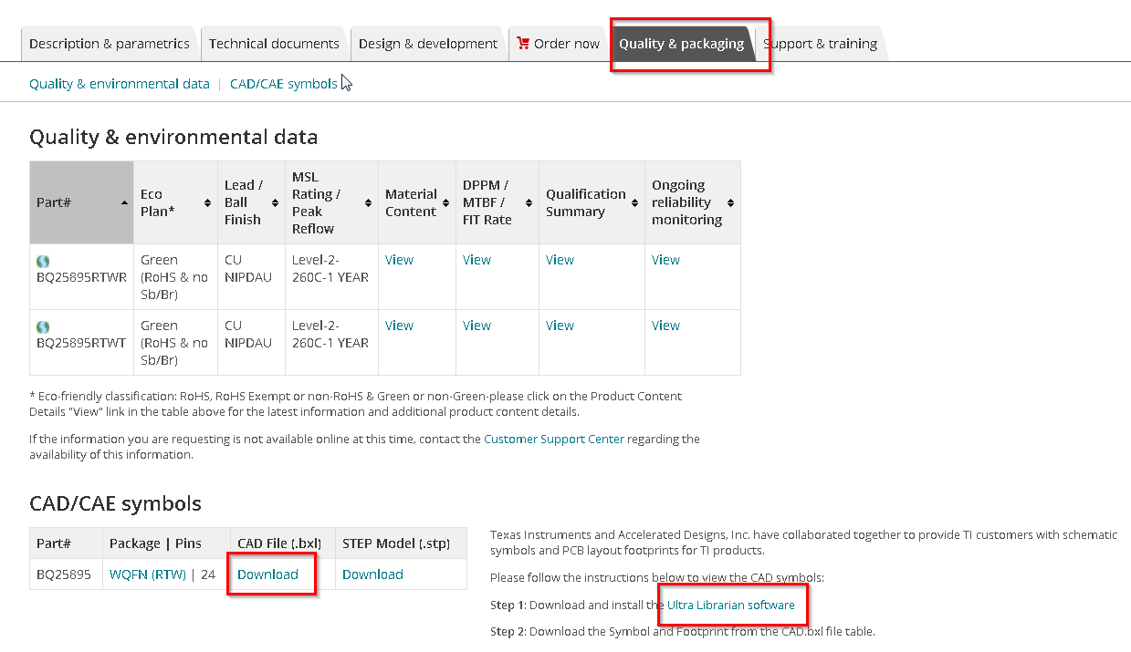Viewport: 1131px width, 652px height.
Task: View Material Content for BQ25895RTWR
Action: [x=399, y=260]
